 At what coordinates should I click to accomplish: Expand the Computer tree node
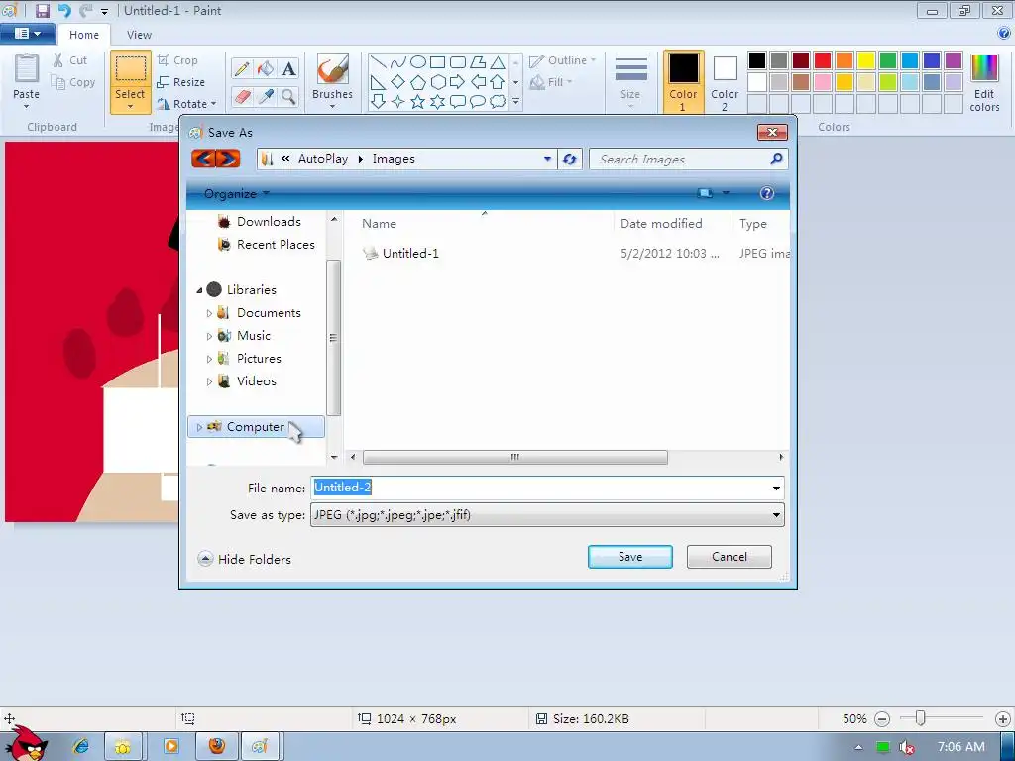(199, 427)
